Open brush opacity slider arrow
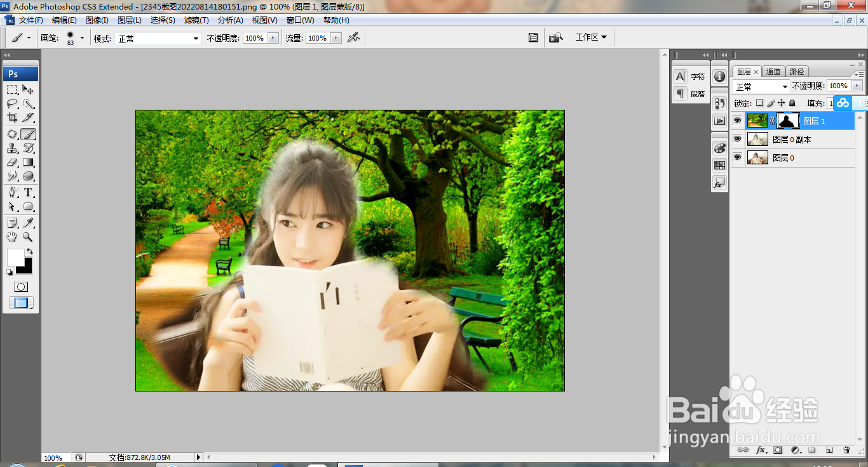 coord(273,38)
